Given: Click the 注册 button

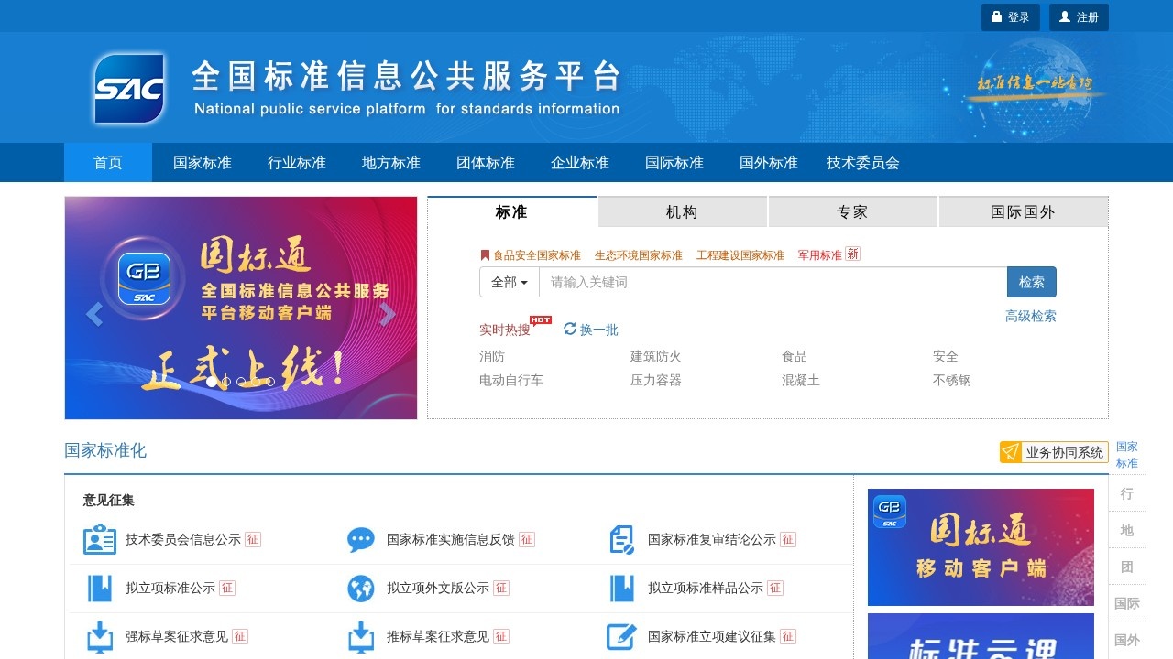Looking at the screenshot, I should (1079, 17).
